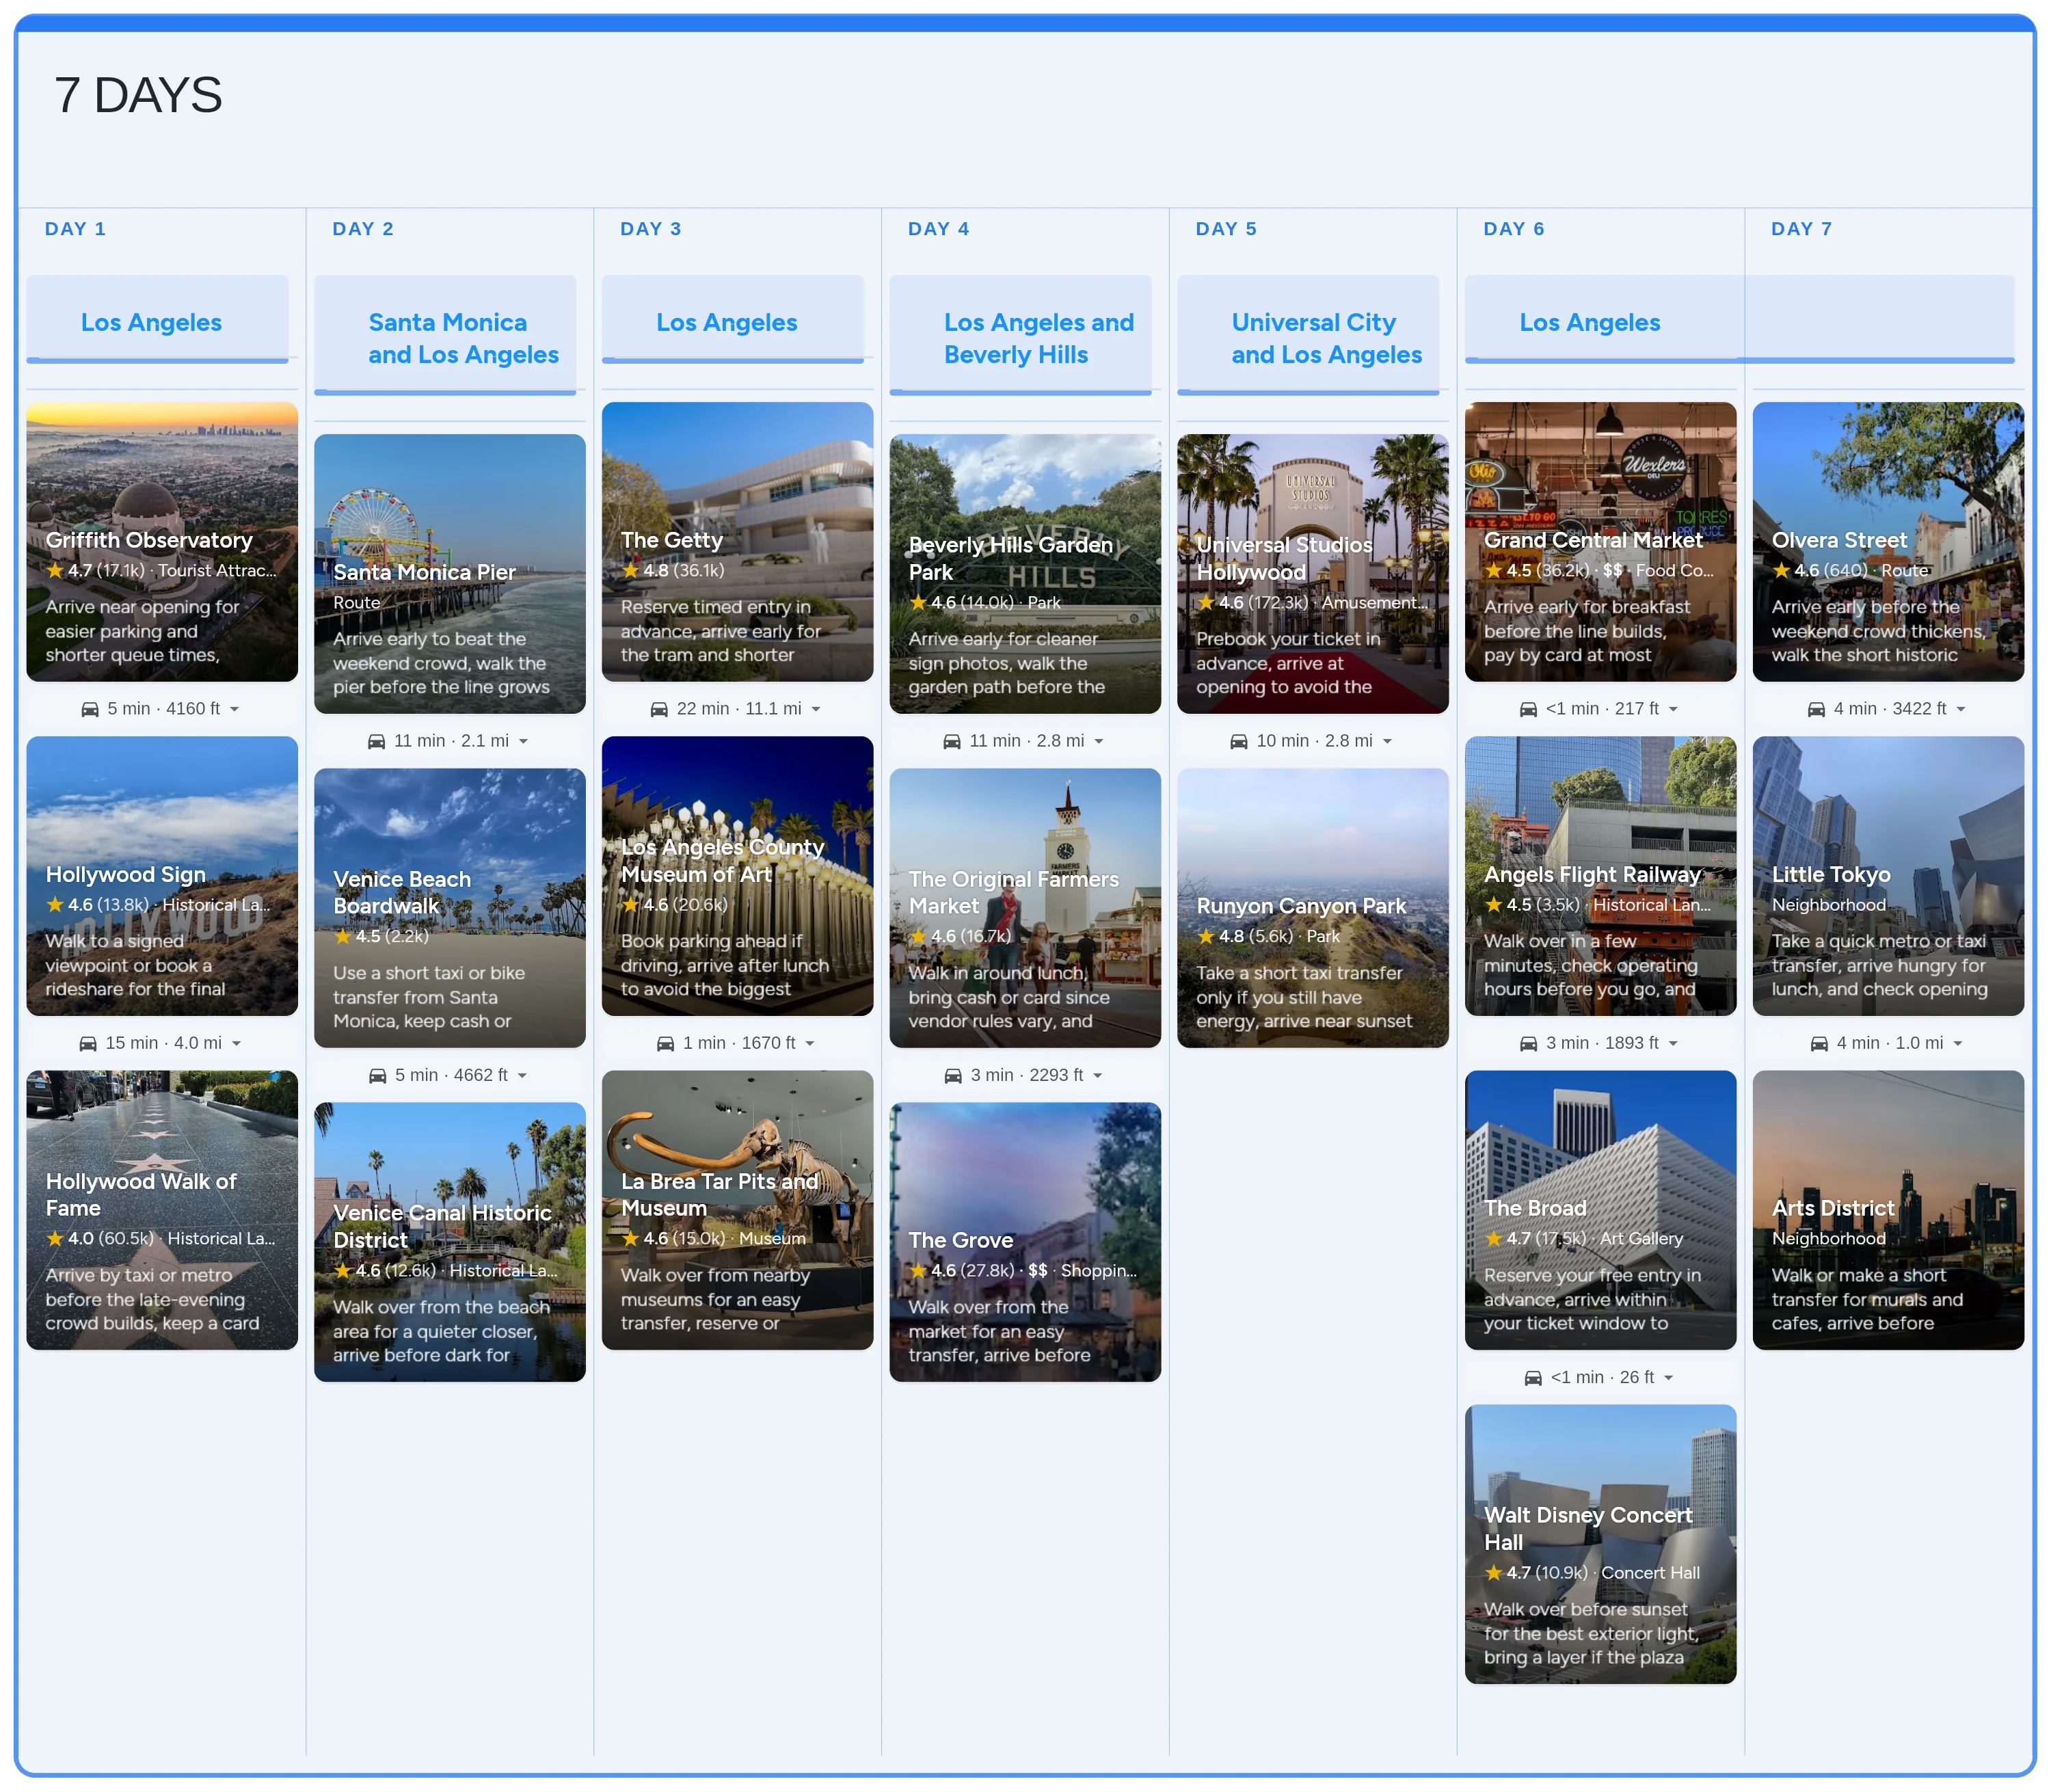Click car icon next to 4 min · 3422 ft
Viewport: 2051px width, 1792px height.
click(x=1816, y=709)
